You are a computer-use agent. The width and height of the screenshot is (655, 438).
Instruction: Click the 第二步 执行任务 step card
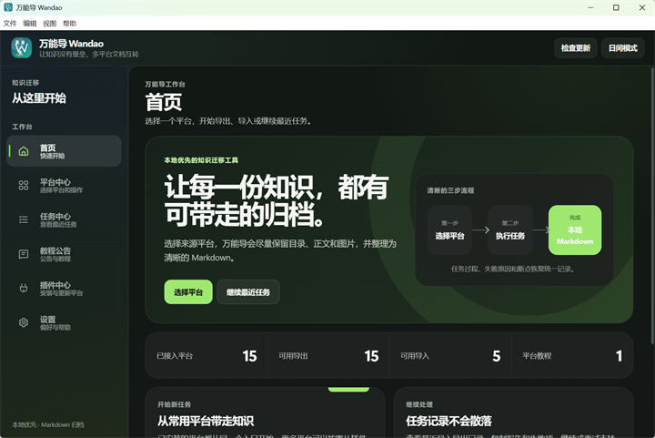(510, 229)
